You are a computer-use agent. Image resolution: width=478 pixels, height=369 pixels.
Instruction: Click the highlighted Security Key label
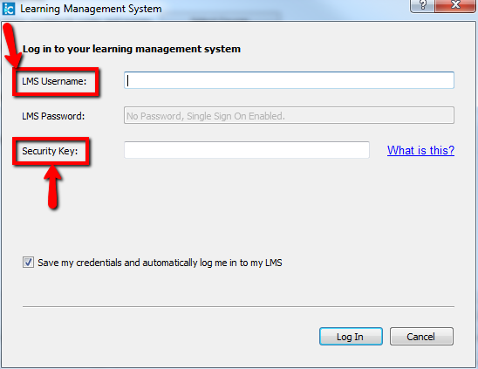(50, 151)
